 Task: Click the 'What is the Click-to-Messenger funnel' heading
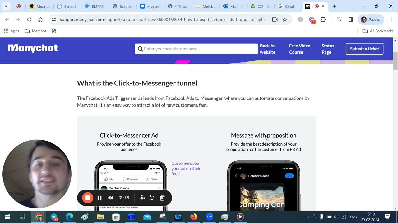click(x=137, y=83)
